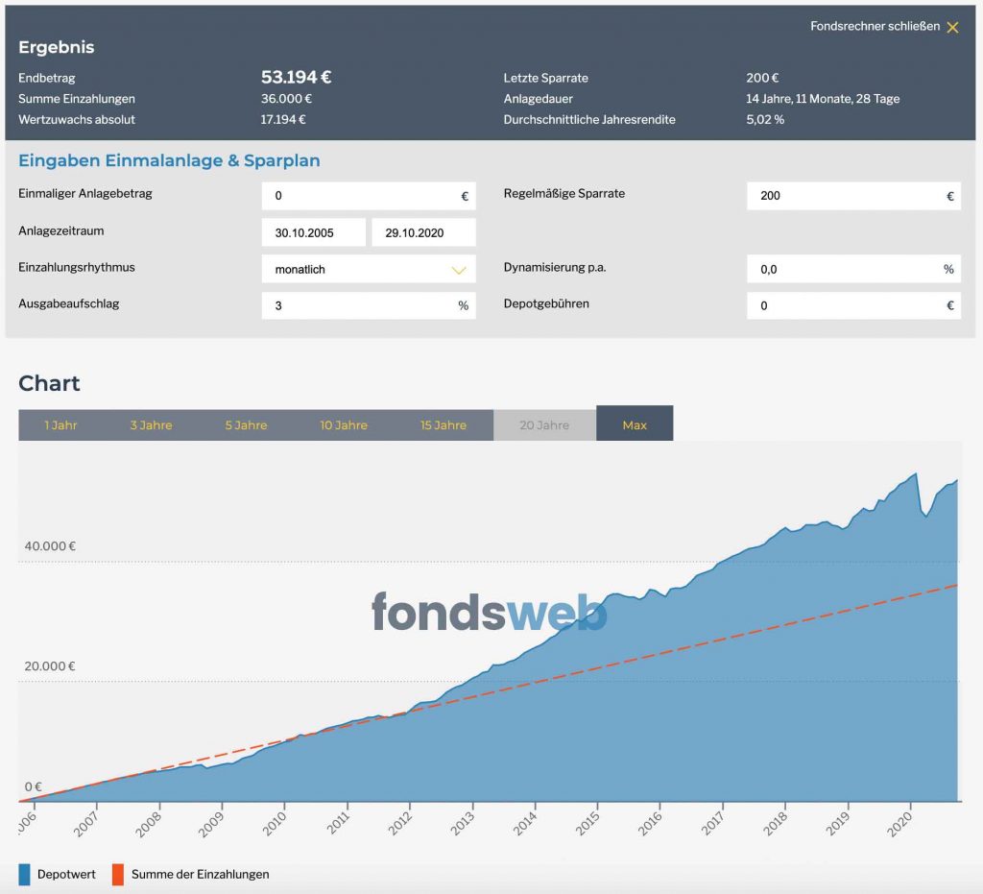Click the 'Chart' heading

[49, 383]
